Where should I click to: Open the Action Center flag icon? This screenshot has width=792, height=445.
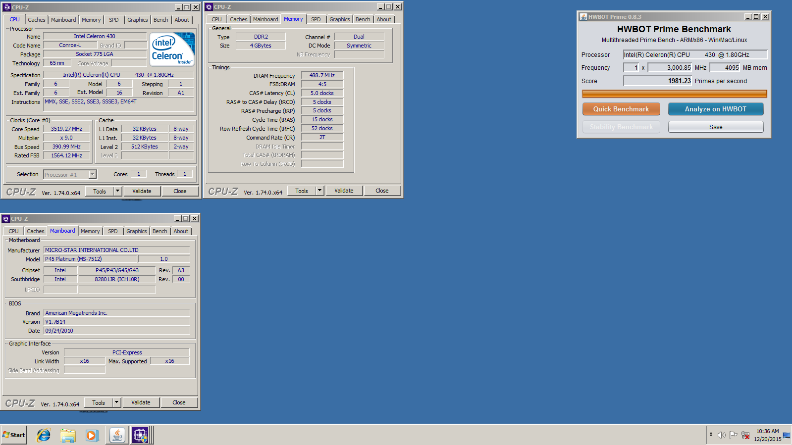tap(733, 435)
